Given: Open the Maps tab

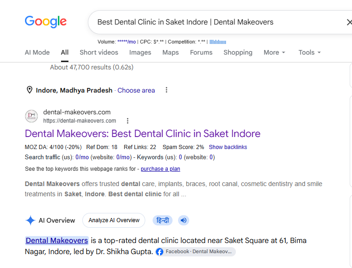Looking at the screenshot, I should coord(171,52).
